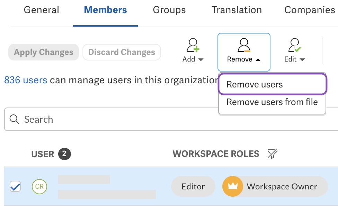Open the Translation tab
This screenshot has height=206, width=338.
tap(237, 10)
